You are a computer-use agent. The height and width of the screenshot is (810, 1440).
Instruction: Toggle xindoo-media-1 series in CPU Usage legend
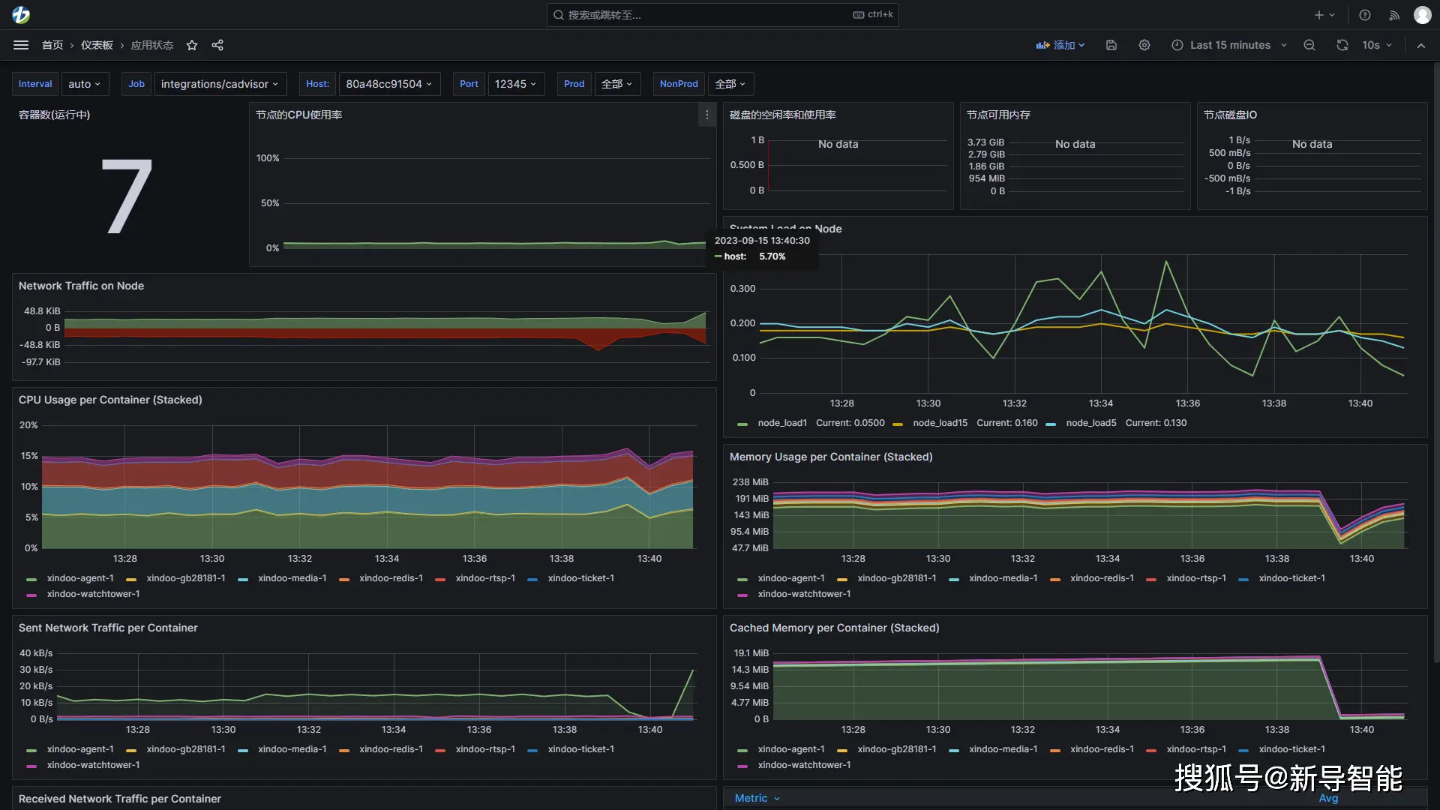[292, 578]
